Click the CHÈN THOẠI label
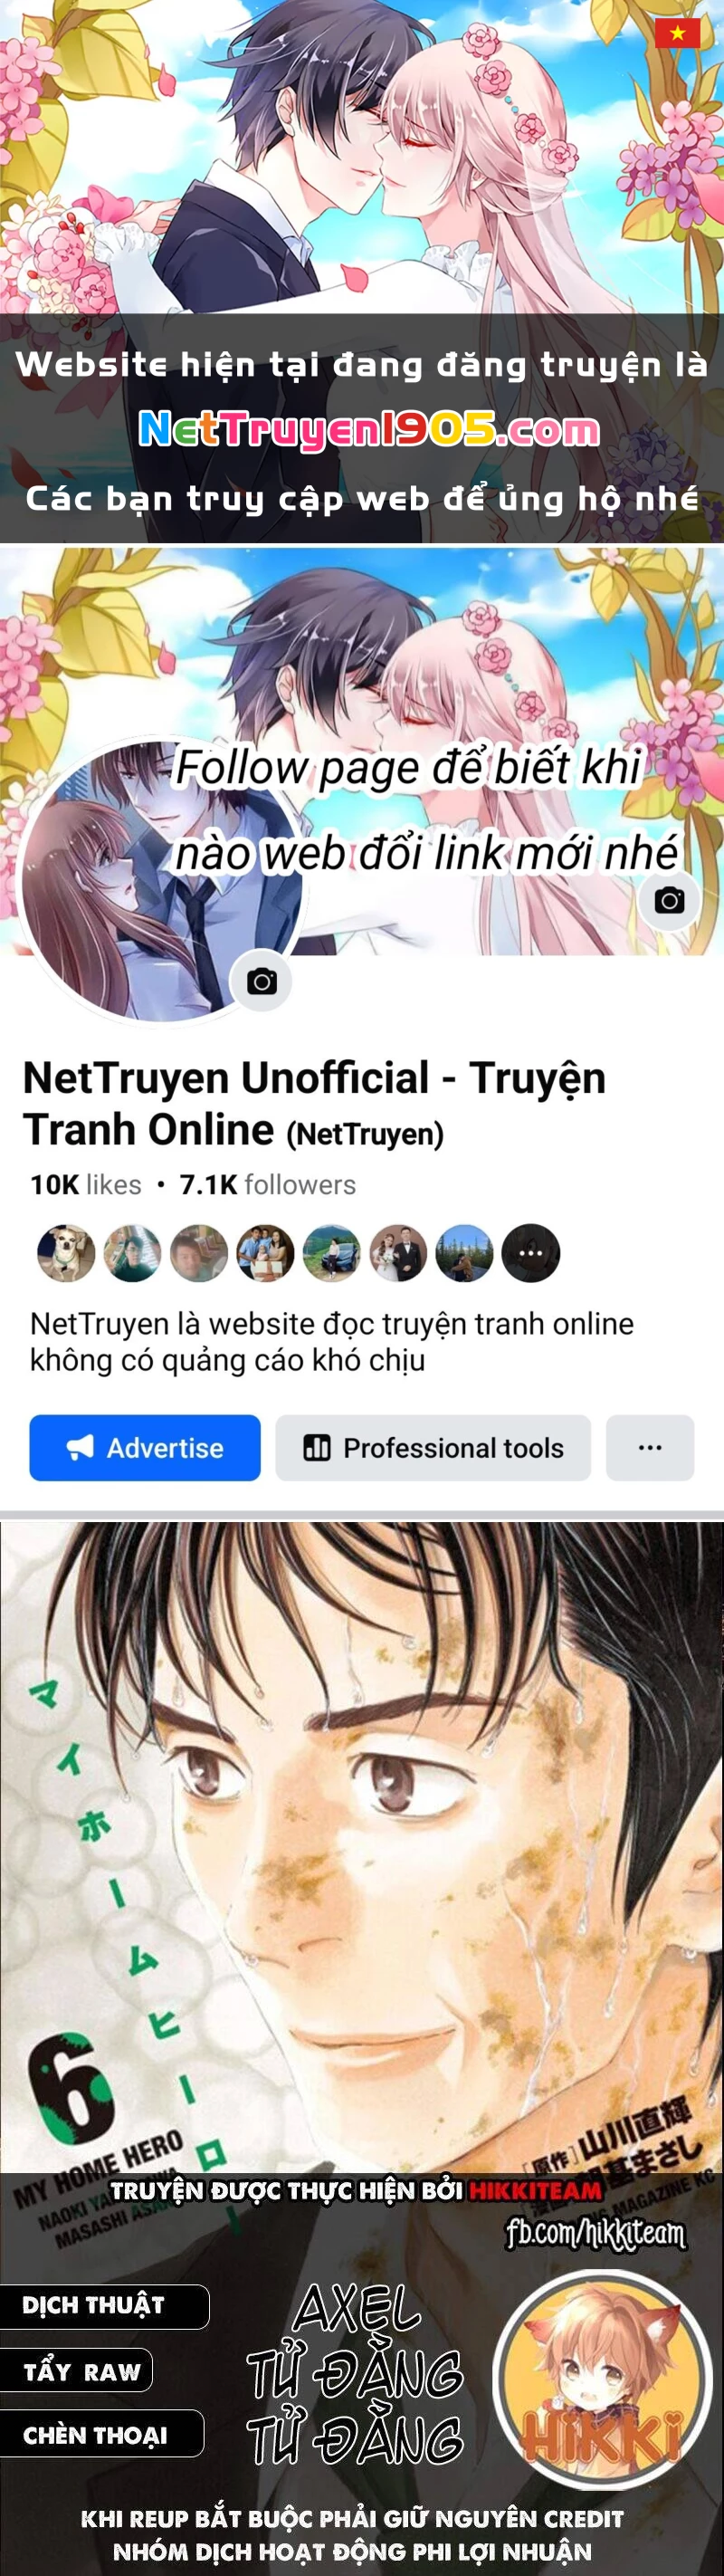 tap(95, 2435)
